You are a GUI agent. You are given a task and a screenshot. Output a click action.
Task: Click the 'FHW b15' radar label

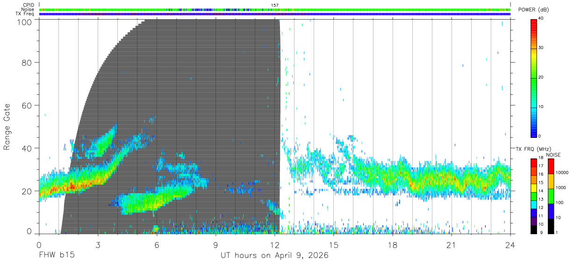[x=57, y=256]
